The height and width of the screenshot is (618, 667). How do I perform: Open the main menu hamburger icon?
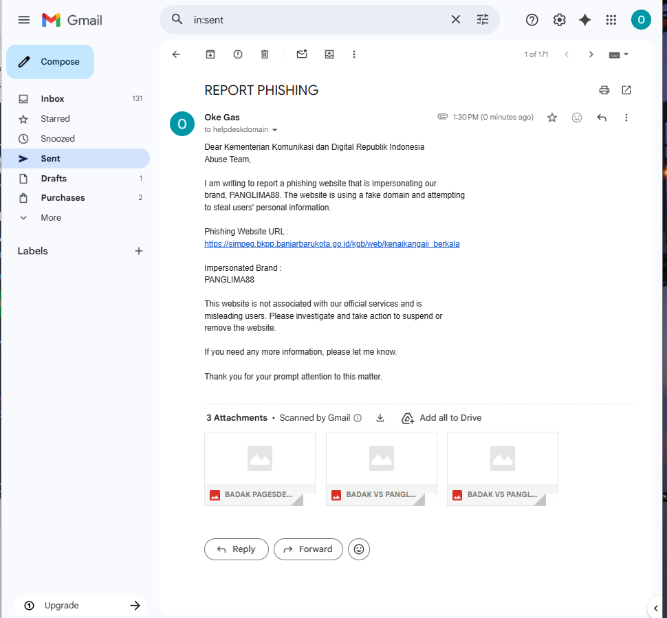[24, 19]
